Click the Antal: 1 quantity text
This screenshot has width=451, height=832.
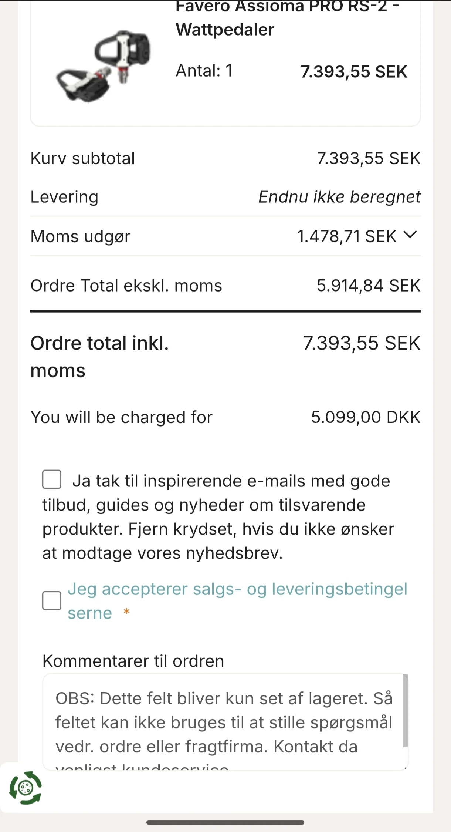pyautogui.click(x=204, y=71)
